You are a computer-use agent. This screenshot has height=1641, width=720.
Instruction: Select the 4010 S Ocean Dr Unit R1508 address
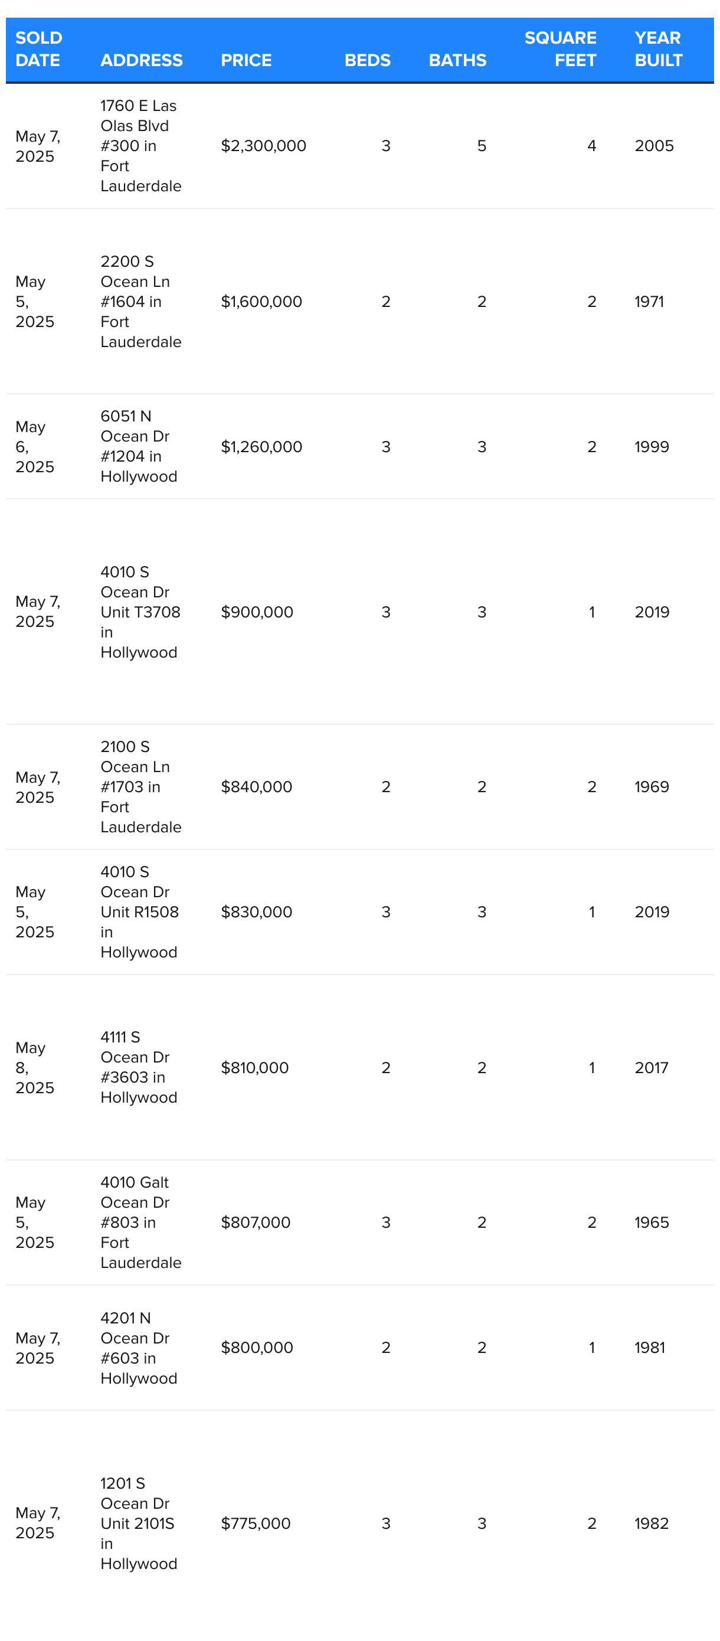click(x=139, y=911)
